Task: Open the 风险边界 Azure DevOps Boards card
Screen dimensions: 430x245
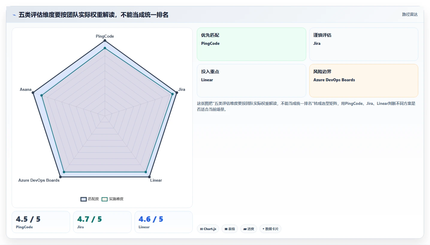Action: pyautogui.click(x=363, y=81)
